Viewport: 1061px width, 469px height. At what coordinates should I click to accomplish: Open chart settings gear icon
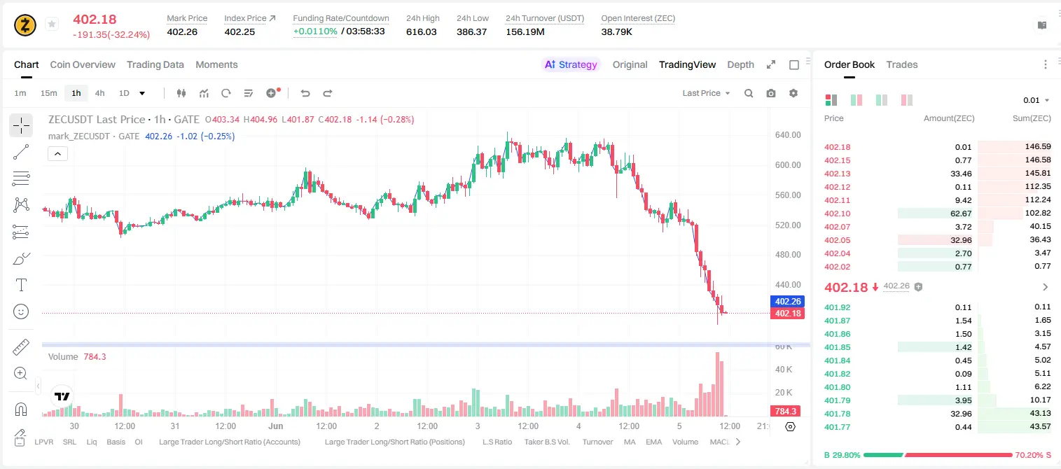coord(793,93)
